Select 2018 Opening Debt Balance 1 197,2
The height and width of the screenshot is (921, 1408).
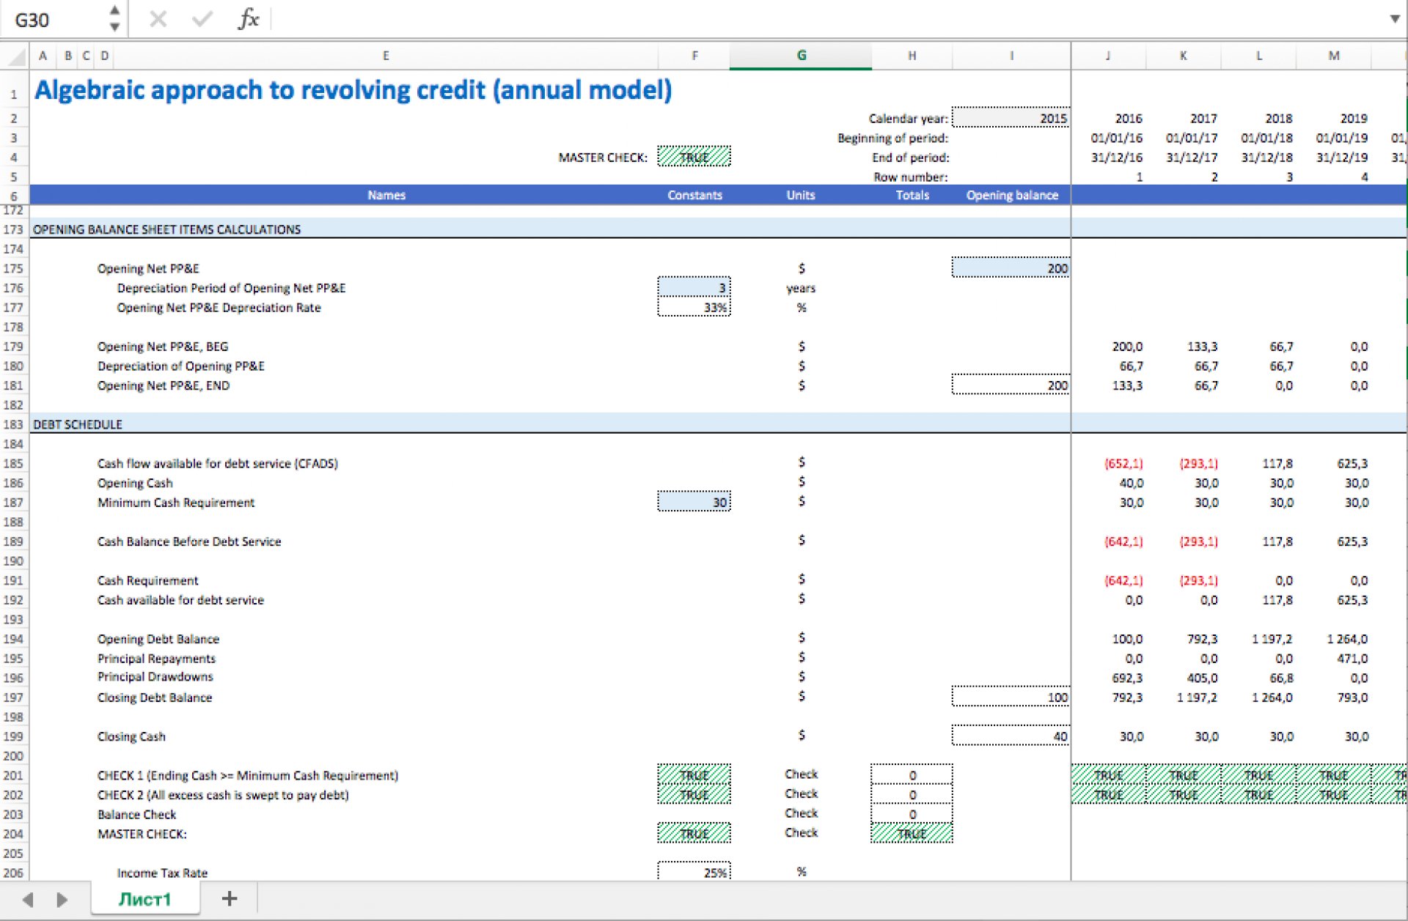pos(1258,639)
